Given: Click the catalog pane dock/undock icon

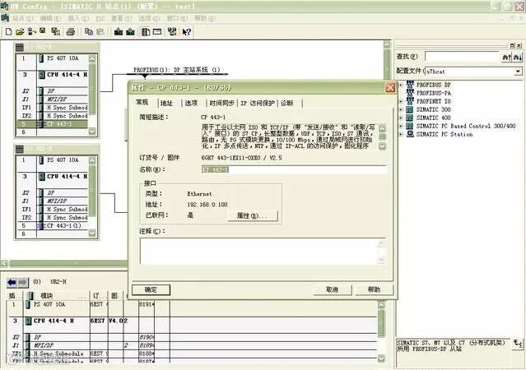Looking at the screenshot, I should [x=512, y=45].
